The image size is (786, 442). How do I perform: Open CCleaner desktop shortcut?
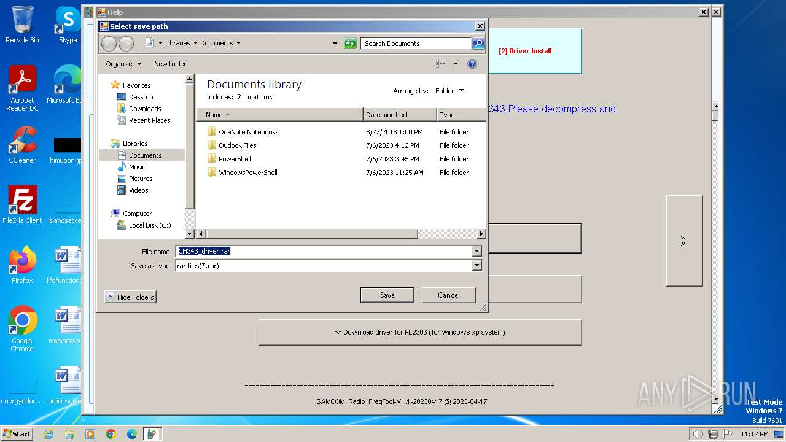(x=22, y=145)
